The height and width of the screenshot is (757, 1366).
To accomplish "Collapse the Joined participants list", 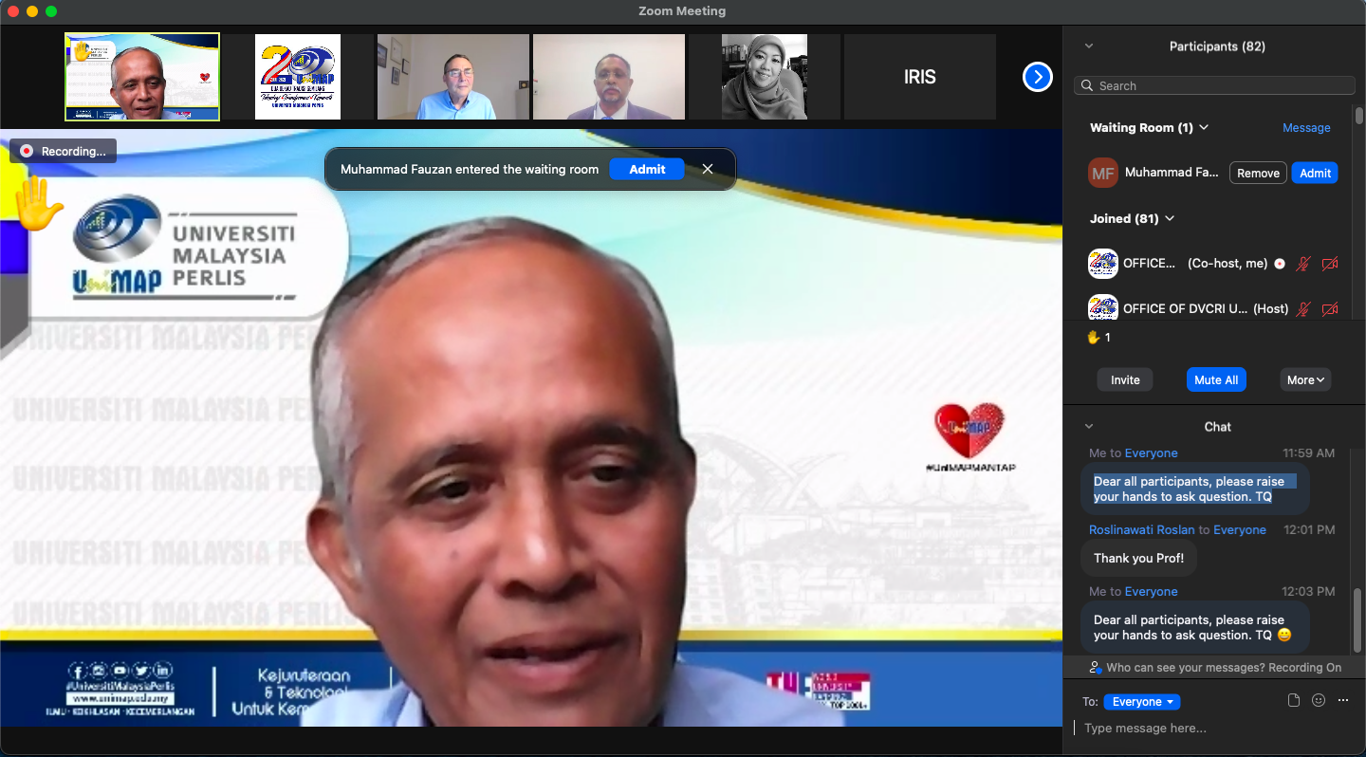I will (1170, 218).
